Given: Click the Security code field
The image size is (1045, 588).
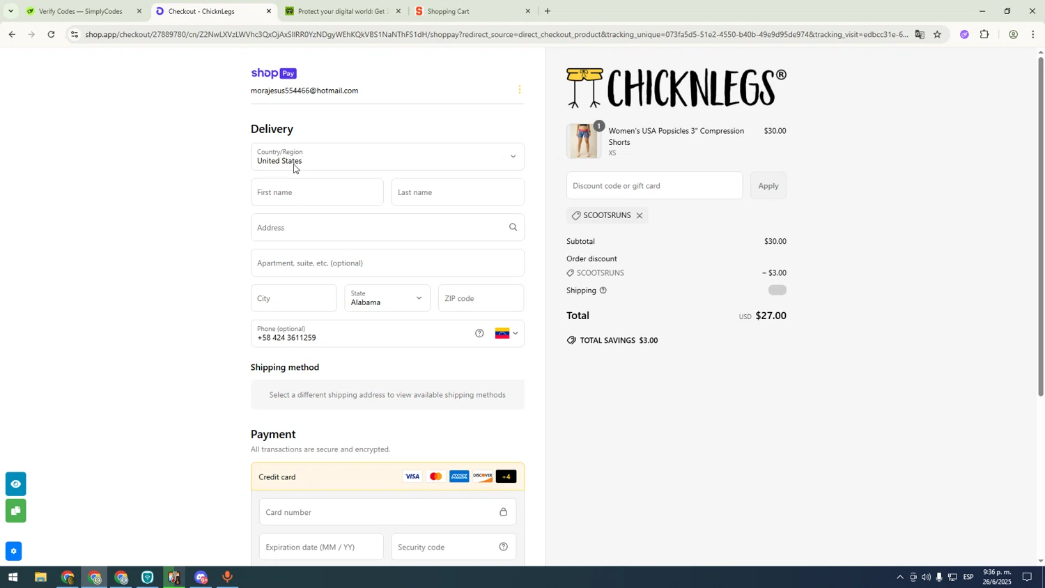Looking at the screenshot, I should [x=454, y=547].
